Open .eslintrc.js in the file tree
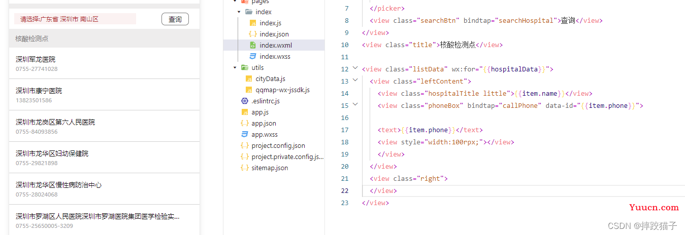The height and width of the screenshot is (235, 685). [266, 101]
